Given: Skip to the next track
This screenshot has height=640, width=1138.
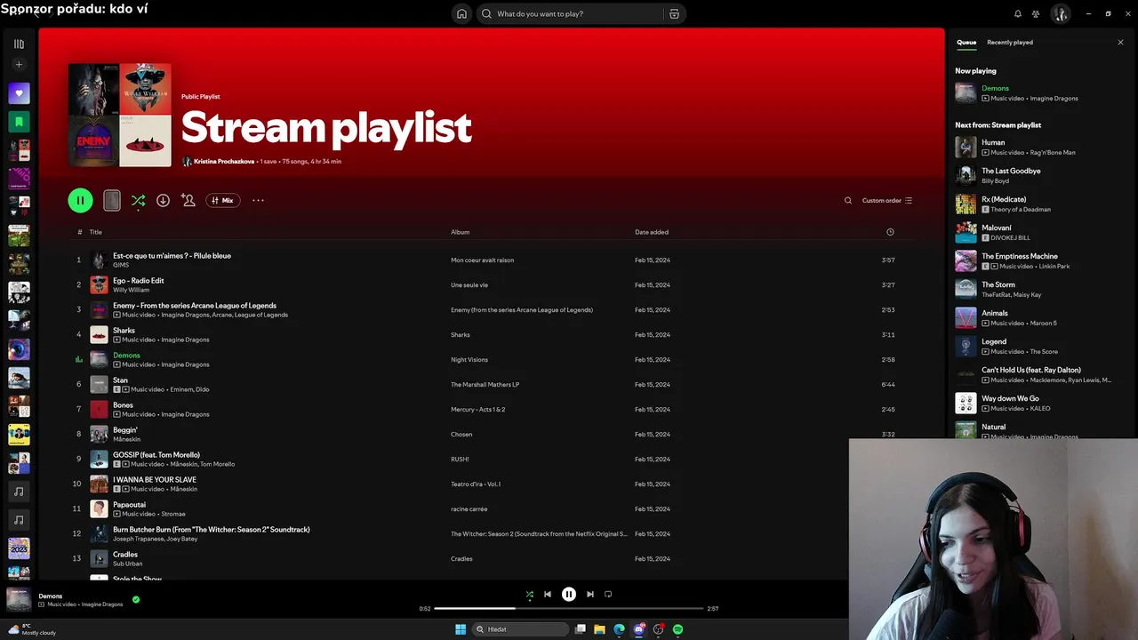Looking at the screenshot, I should [589, 595].
